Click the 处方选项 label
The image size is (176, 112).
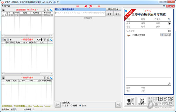88,18
